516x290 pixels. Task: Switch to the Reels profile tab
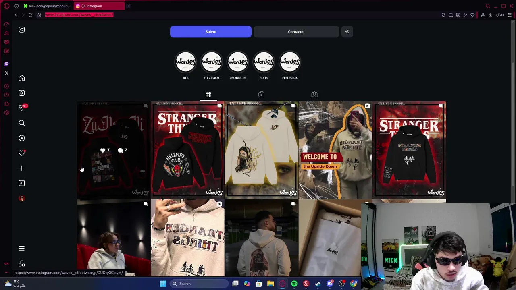coord(261,95)
